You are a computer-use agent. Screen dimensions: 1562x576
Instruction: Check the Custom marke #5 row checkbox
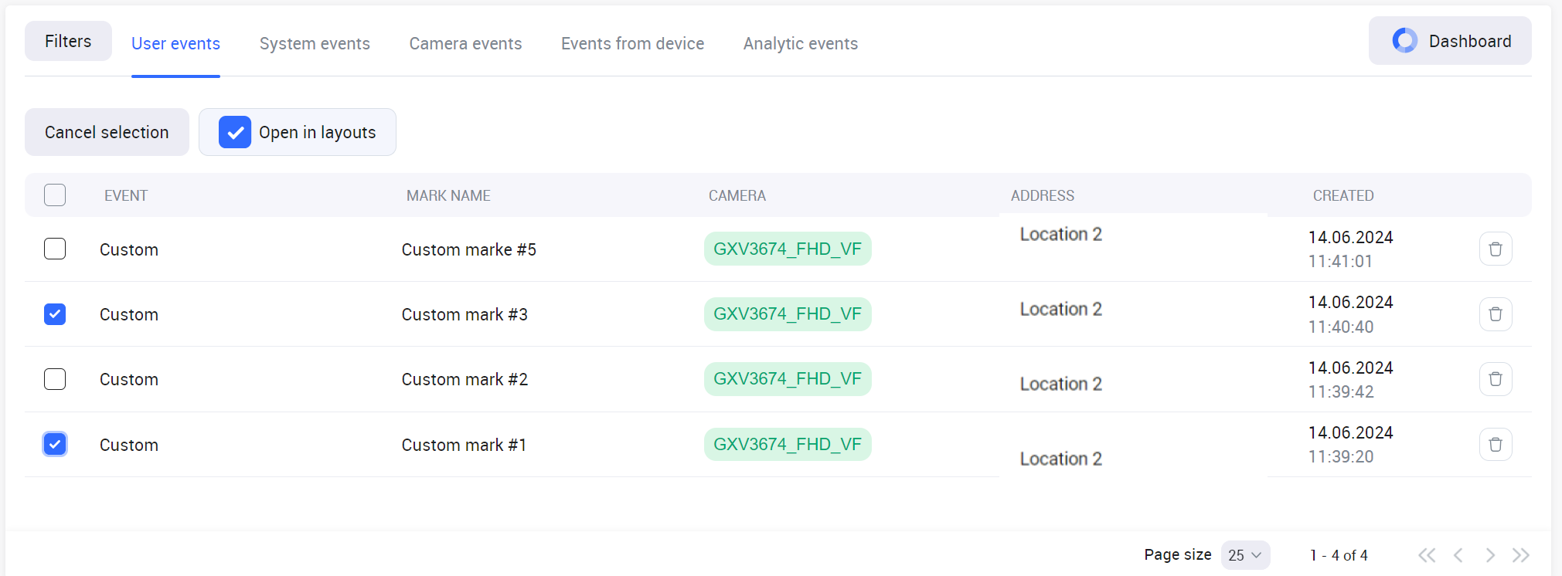coord(55,249)
